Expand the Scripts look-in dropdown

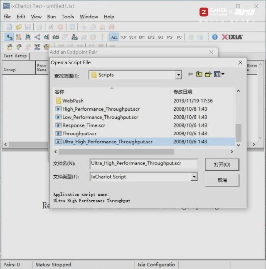(178, 75)
